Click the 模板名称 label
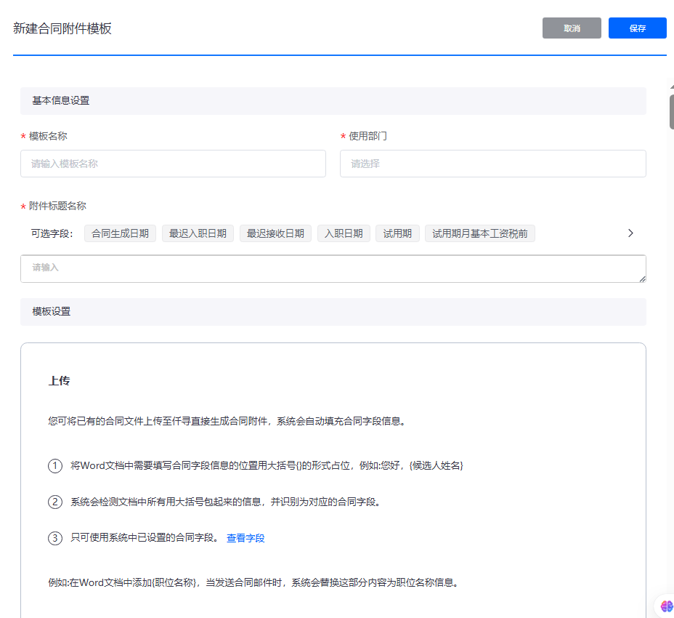The width and height of the screenshot is (674, 618). pos(48,137)
